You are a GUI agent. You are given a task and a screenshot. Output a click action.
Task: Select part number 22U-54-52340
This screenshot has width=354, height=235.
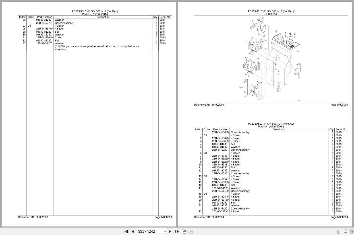(x=220, y=197)
